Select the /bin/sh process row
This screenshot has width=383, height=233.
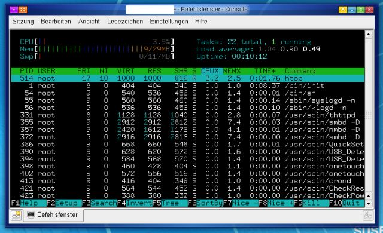coord(188,93)
